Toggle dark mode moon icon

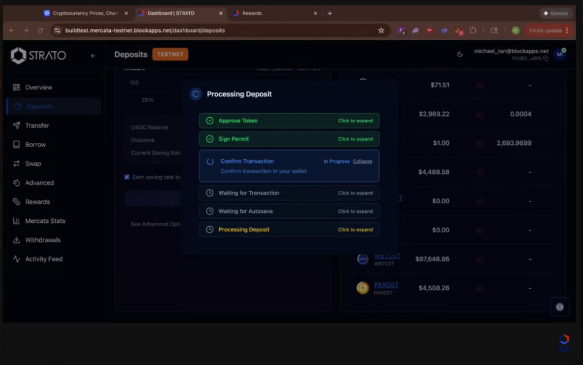(460, 54)
